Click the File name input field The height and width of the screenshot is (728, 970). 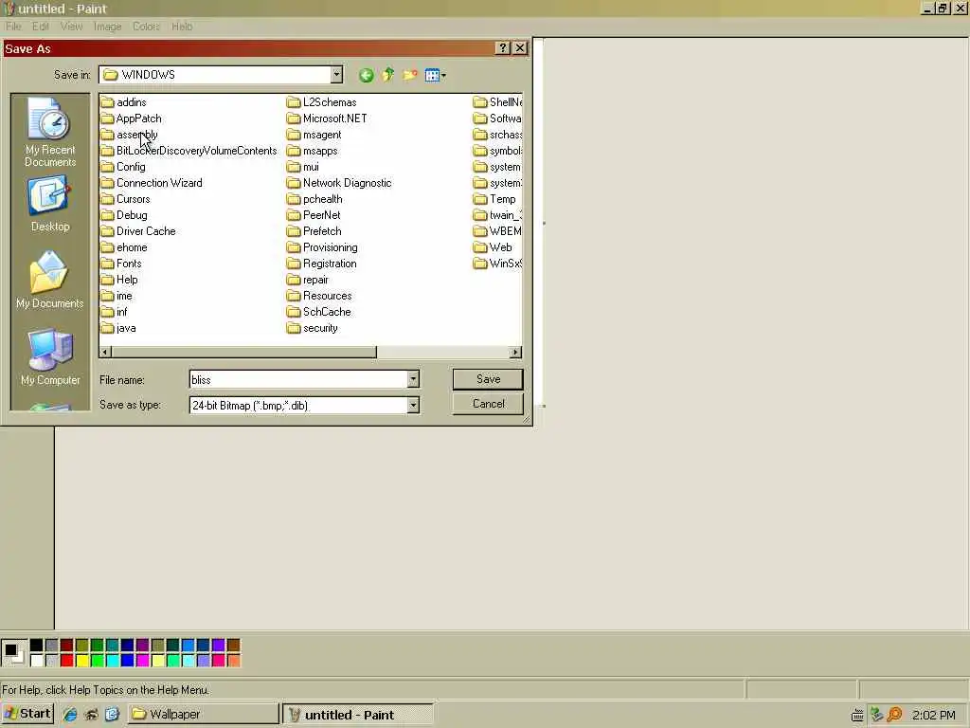[297, 379]
